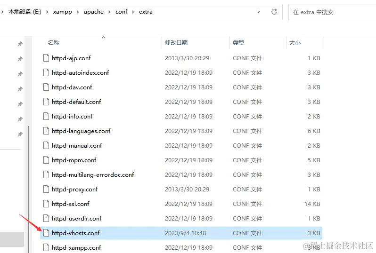
Task: Click 2013/3/30 20:29 date of httpd-proxy.conf
Action: (x=187, y=190)
